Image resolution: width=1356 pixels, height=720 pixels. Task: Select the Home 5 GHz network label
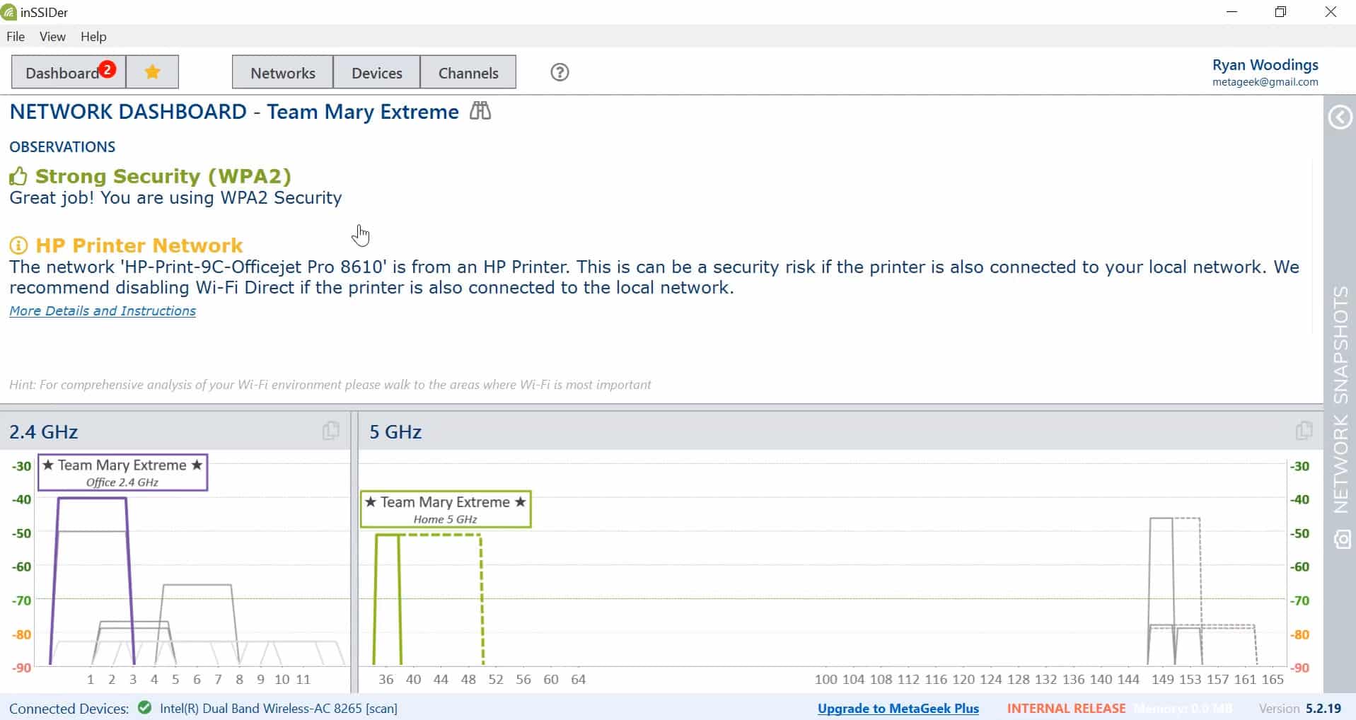(x=446, y=509)
